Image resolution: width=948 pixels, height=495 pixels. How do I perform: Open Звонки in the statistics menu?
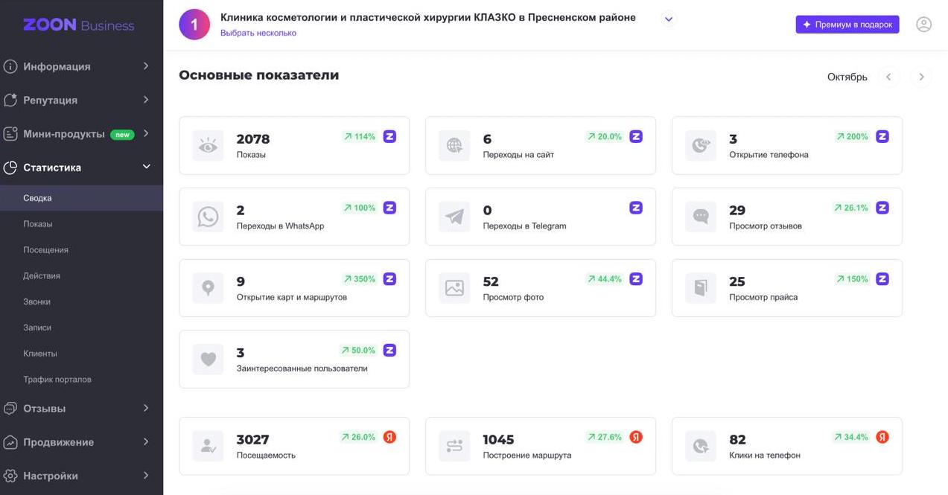pyautogui.click(x=39, y=301)
